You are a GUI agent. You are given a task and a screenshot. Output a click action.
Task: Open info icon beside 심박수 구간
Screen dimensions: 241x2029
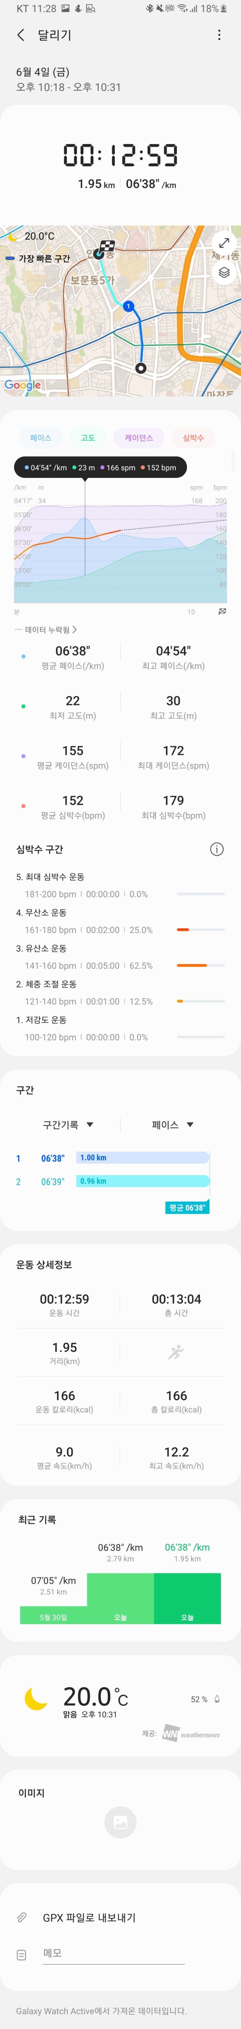217,849
